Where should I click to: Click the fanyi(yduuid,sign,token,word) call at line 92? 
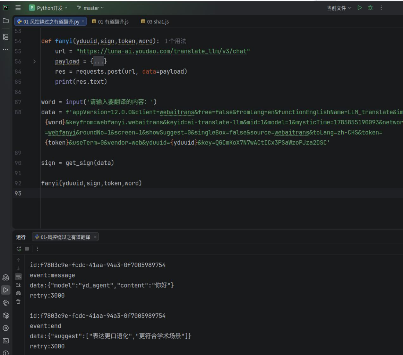pyautogui.click(x=91, y=183)
